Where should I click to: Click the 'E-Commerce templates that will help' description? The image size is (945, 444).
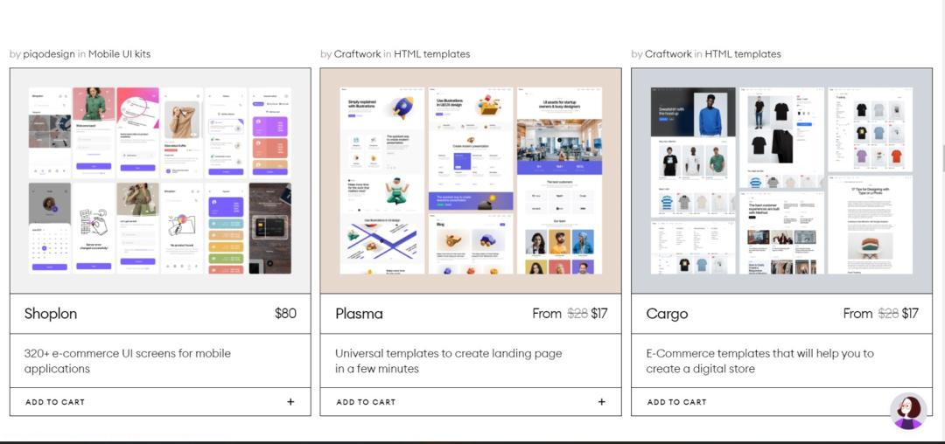tap(760, 361)
